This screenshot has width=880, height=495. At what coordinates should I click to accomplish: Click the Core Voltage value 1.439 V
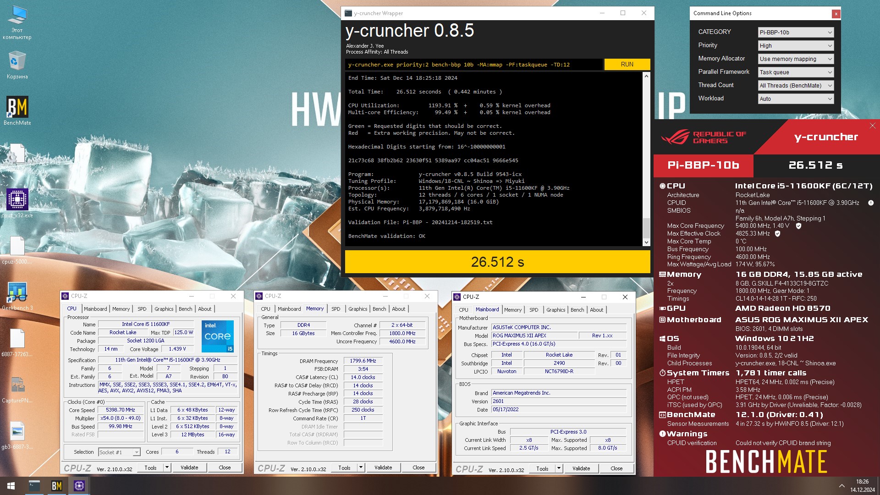(x=177, y=349)
